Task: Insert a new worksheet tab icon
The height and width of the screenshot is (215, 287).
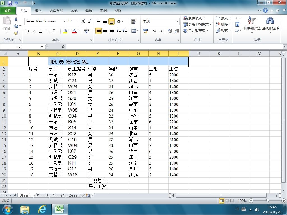Action: coord(88,195)
